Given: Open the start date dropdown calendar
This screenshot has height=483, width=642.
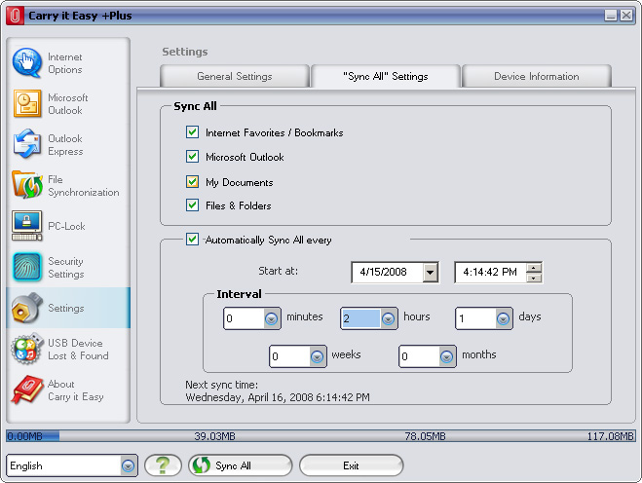Looking at the screenshot, I should [431, 273].
